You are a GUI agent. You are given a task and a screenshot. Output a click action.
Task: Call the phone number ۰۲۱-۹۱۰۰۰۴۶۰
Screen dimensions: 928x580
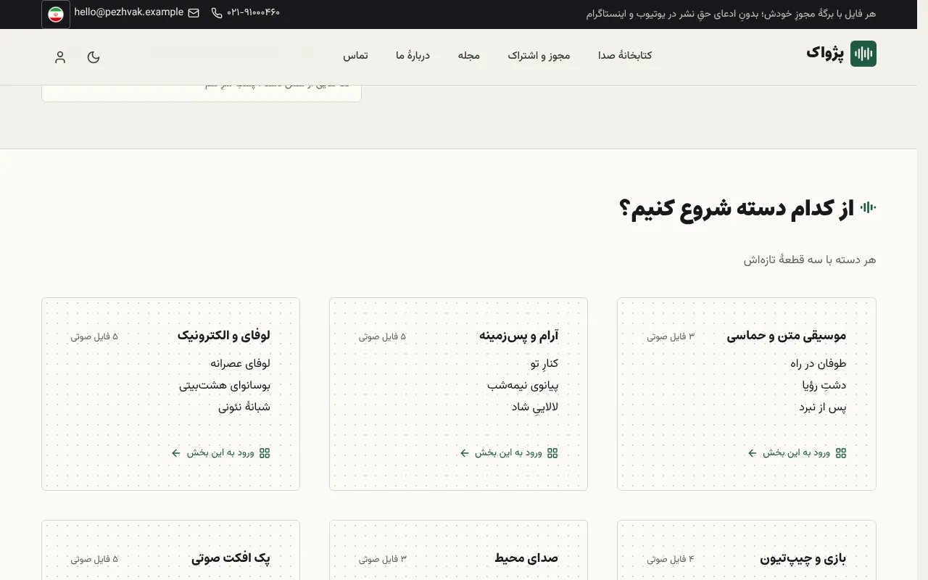[253, 12]
